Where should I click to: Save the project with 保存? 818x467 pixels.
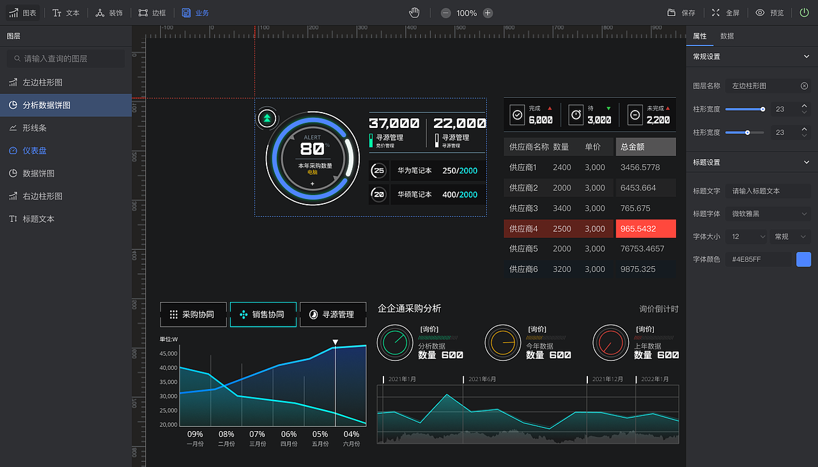coord(681,13)
